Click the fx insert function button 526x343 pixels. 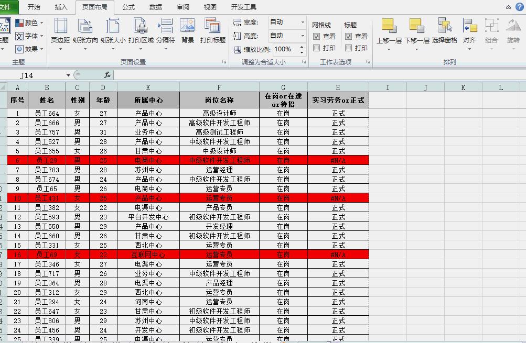[107, 75]
